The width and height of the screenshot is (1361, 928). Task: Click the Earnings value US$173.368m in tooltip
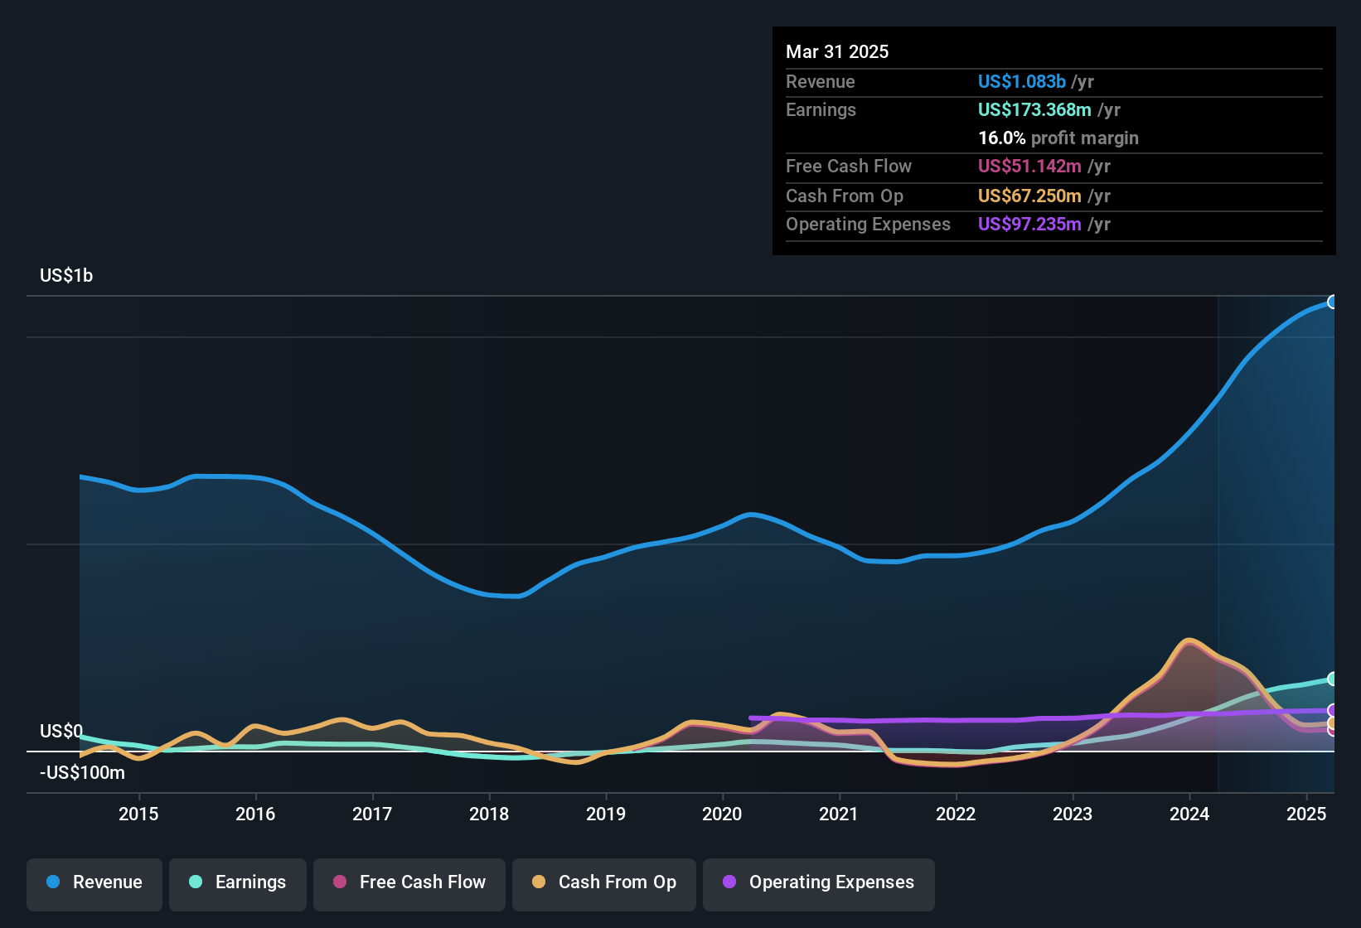[x=1034, y=109]
